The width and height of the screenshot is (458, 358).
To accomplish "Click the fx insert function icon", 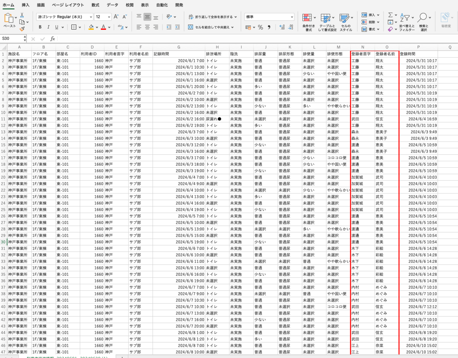I will tap(53, 39).
